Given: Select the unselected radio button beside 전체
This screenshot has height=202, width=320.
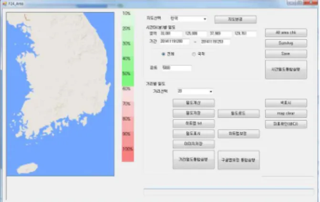Looking at the screenshot, I should (x=194, y=54).
